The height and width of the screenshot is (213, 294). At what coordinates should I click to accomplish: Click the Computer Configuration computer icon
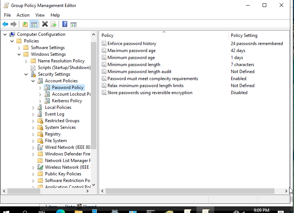pos(12,34)
